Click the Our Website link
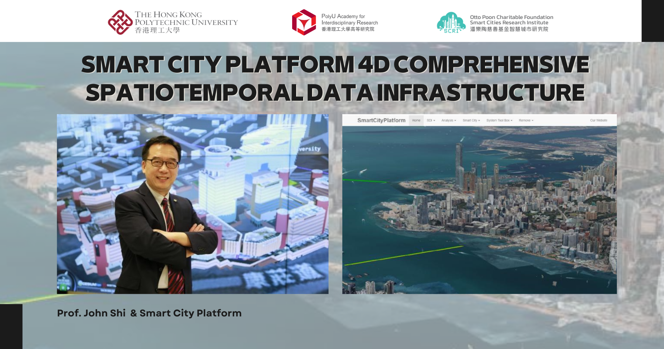The image size is (664, 349). (598, 120)
